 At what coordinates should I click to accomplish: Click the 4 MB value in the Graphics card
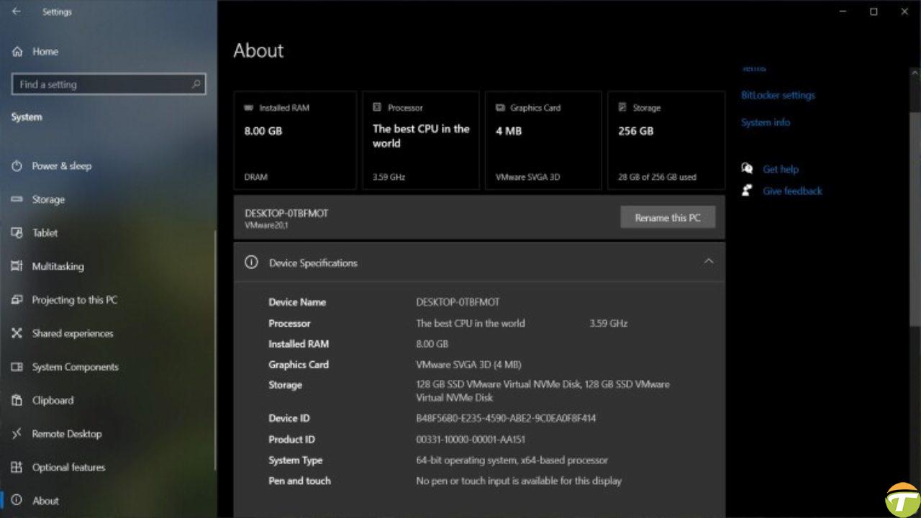coord(509,131)
